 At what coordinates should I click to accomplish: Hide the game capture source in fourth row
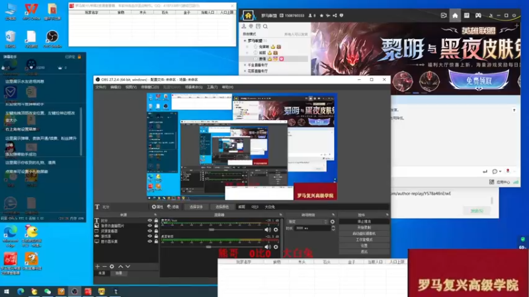click(x=150, y=236)
